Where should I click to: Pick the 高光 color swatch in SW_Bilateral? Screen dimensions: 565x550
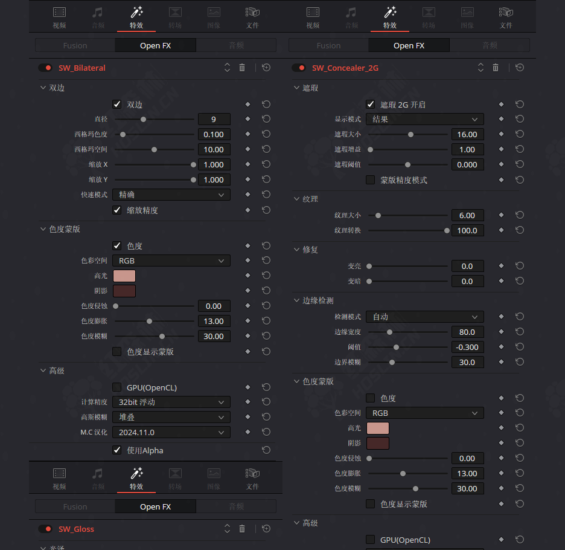tap(124, 276)
